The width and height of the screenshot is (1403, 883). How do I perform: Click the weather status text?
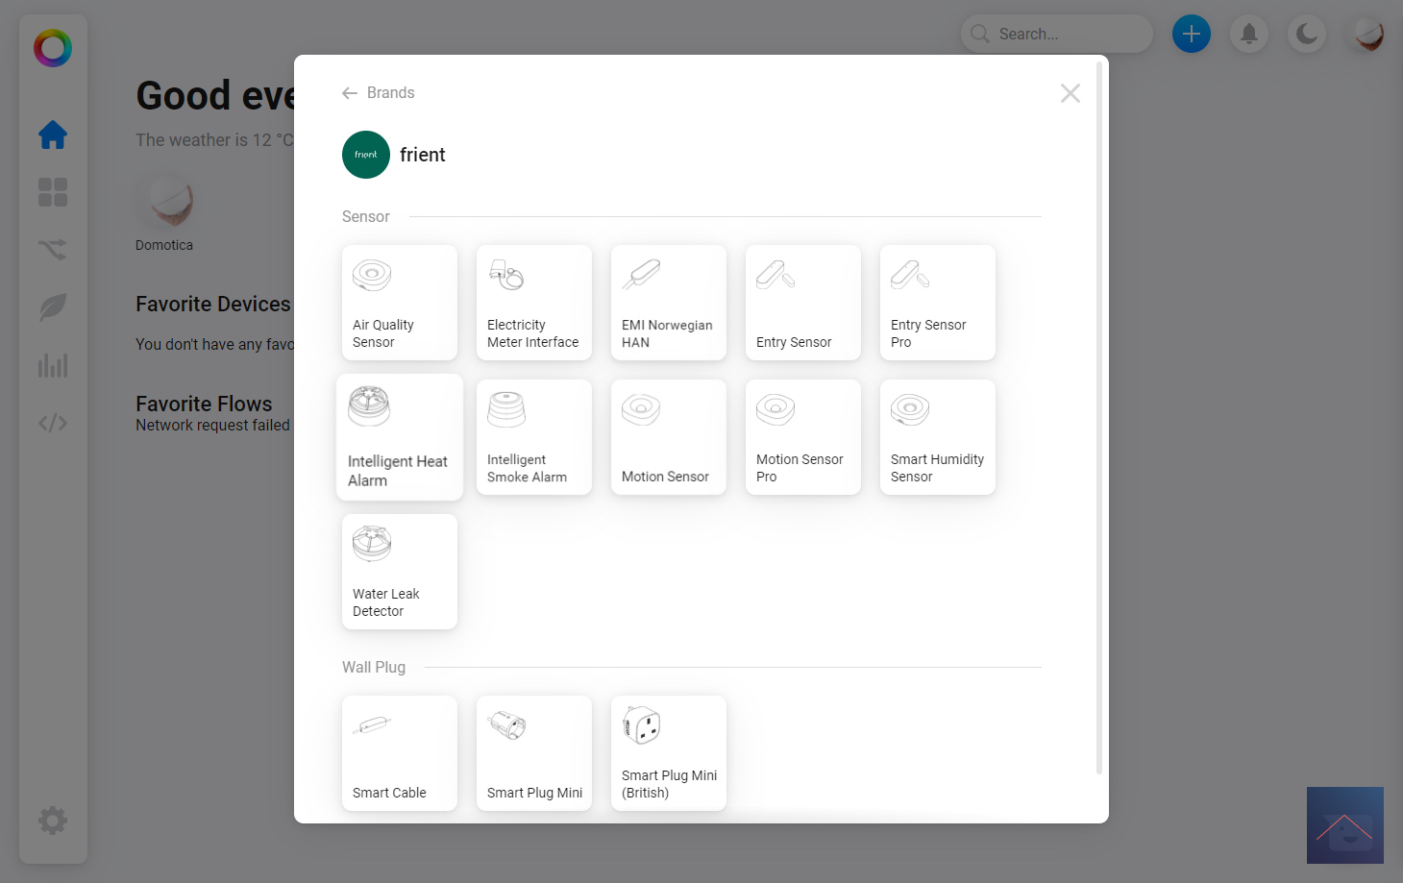214,140
